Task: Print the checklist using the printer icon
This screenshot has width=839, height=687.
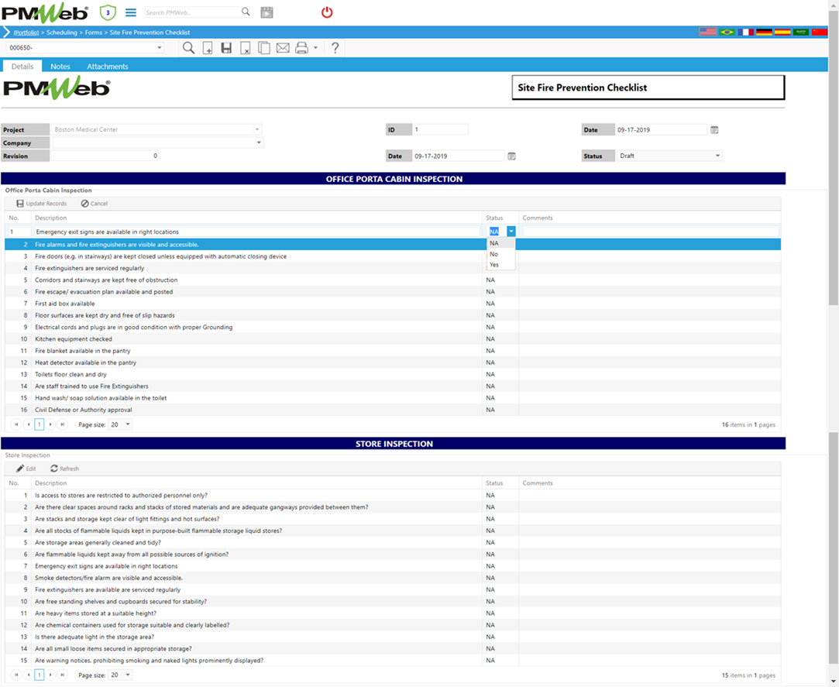Action: (x=302, y=48)
